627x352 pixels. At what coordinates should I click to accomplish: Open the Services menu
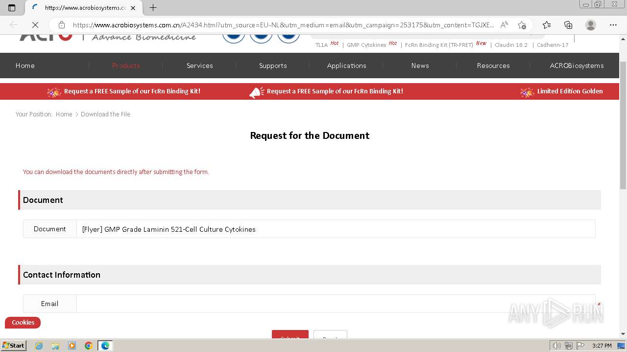(x=200, y=66)
